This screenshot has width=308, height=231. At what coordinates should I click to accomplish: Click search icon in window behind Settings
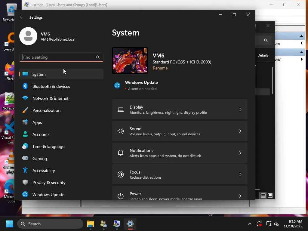(x=266, y=40)
